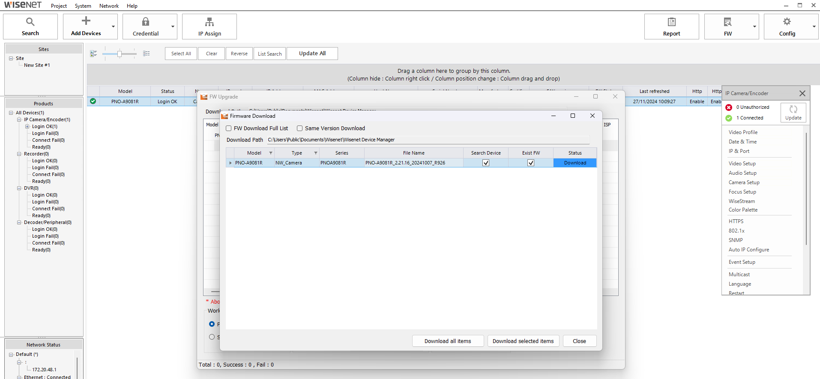Screen dimensions: 820x379
Task: Open the Project menu
Action: (59, 6)
